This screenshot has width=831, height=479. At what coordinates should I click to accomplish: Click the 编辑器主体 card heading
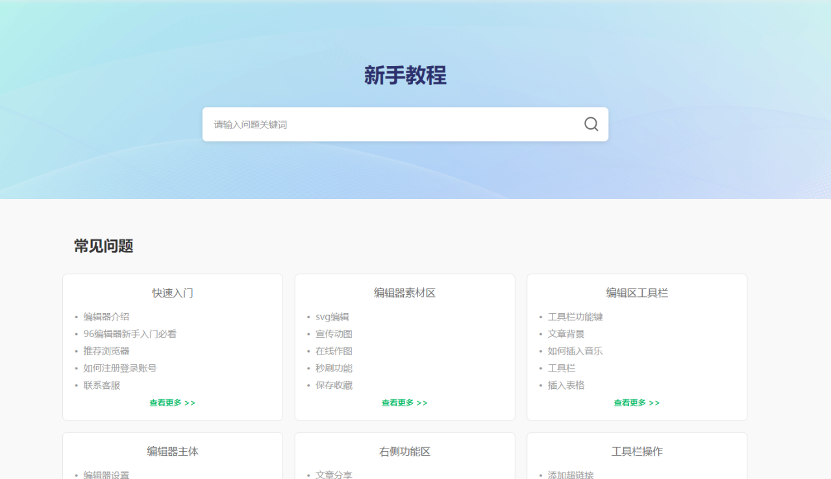pos(173,452)
